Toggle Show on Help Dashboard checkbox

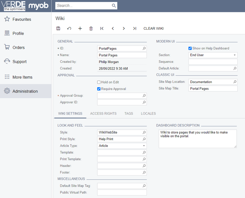click(x=190, y=48)
